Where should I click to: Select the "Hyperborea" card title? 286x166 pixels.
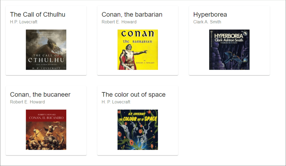[210, 14]
